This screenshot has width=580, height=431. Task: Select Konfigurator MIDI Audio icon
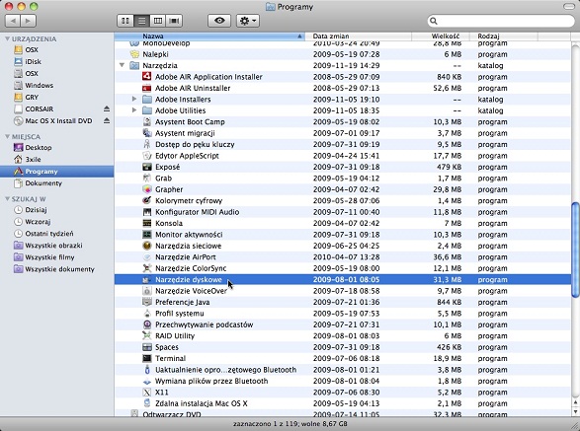point(147,212)
